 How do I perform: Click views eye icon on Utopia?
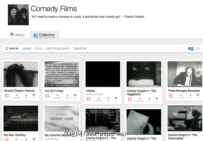(x=99, y=98)
